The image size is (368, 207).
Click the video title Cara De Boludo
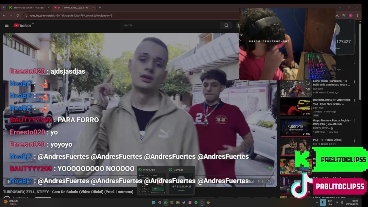(68, 192)
